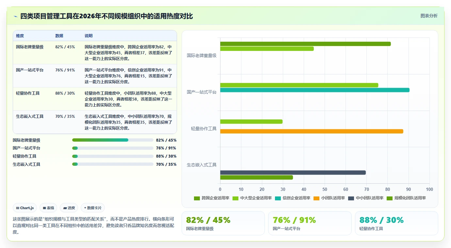451x248 pixels.
Task: Click the 50 tick on the x-axis
Action: [x=325, y=189]
